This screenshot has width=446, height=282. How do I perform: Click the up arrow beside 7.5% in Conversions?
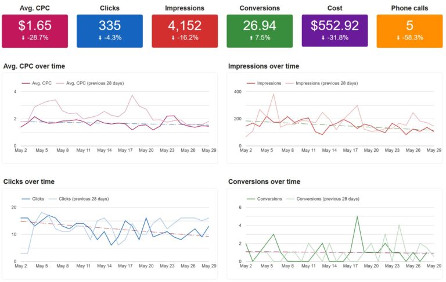(250, 37)
